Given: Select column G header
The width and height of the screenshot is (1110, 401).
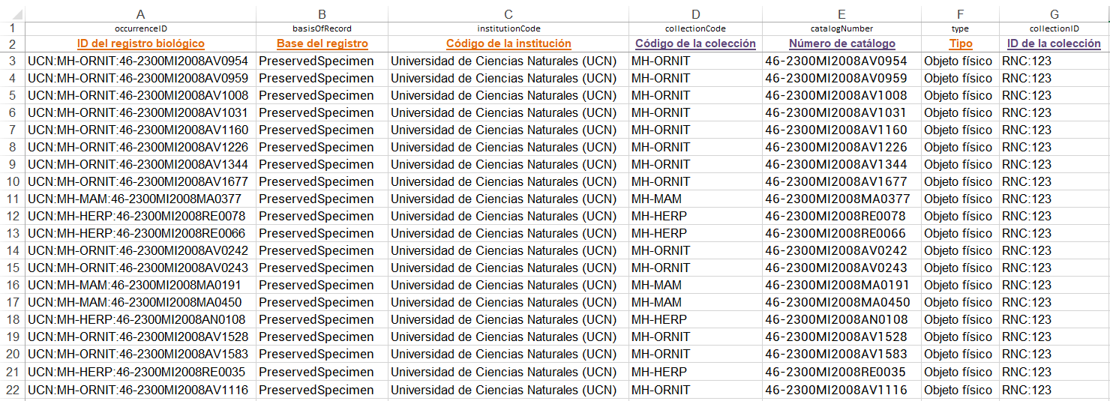Looking at the screenshot, I should (x=1054, y=13).
